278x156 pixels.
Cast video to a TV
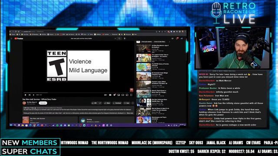127,95
